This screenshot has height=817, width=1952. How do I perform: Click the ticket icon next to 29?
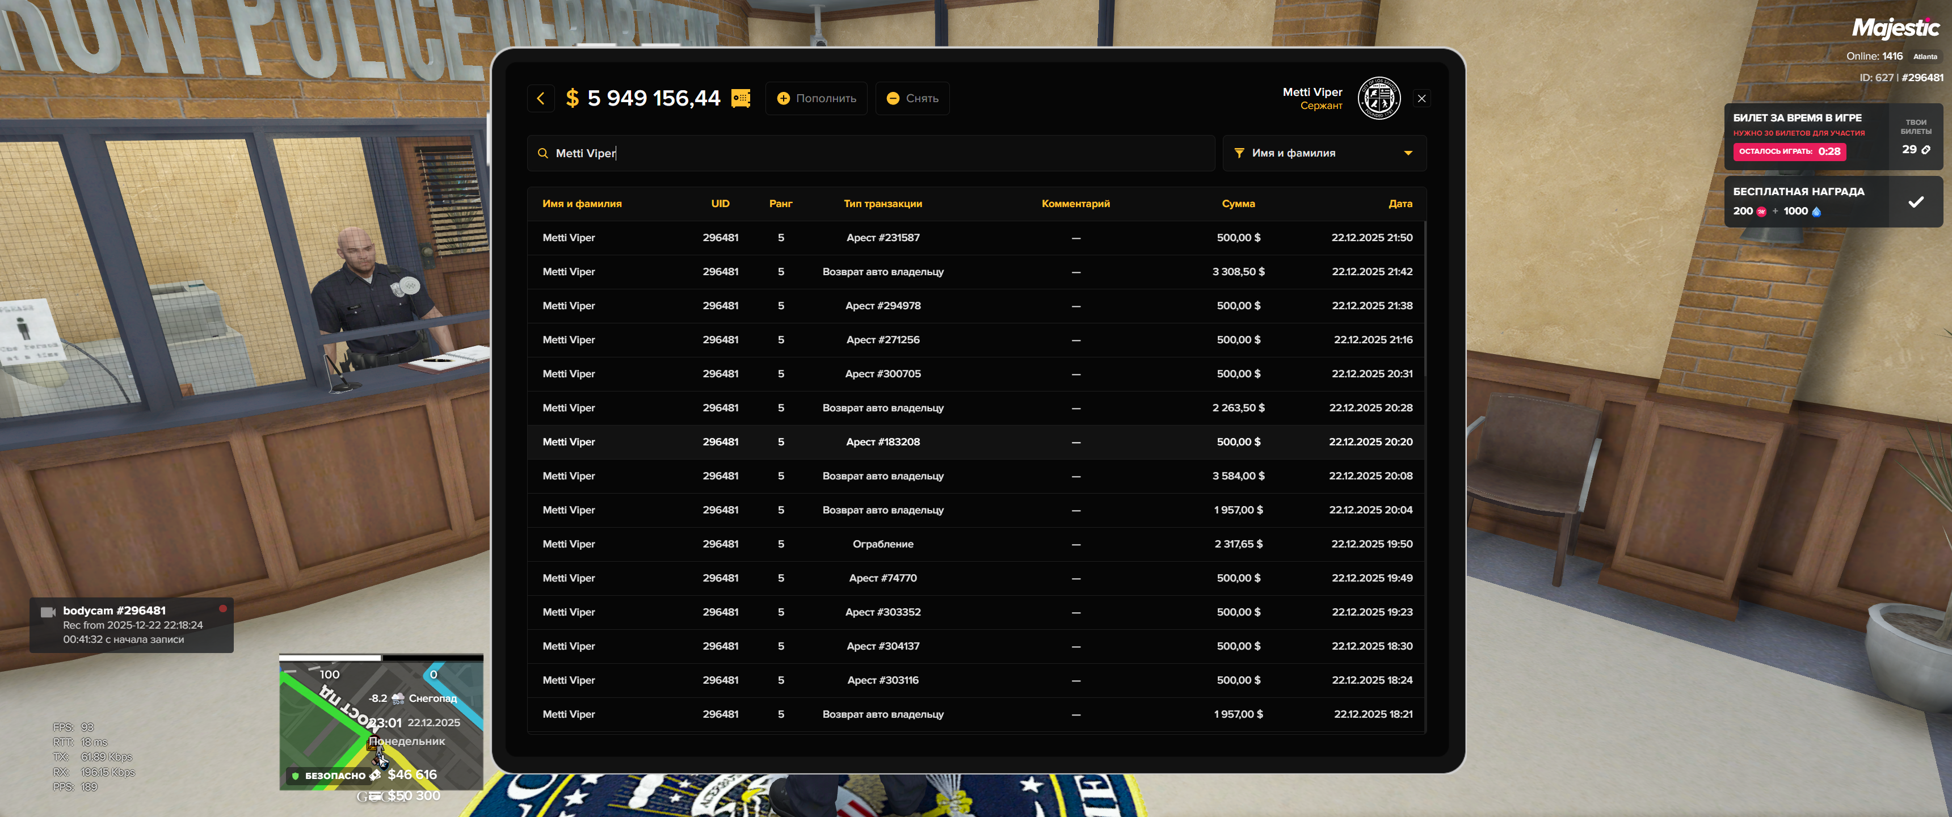point(1925,150)
